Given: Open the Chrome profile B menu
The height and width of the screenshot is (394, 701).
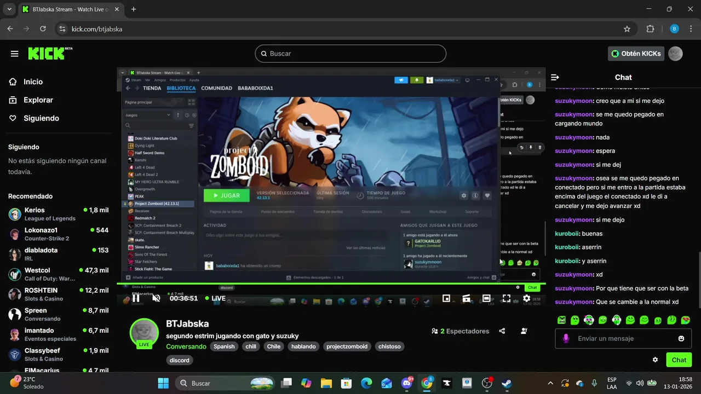Looking at the screenshot, I should tap(675, 29).
